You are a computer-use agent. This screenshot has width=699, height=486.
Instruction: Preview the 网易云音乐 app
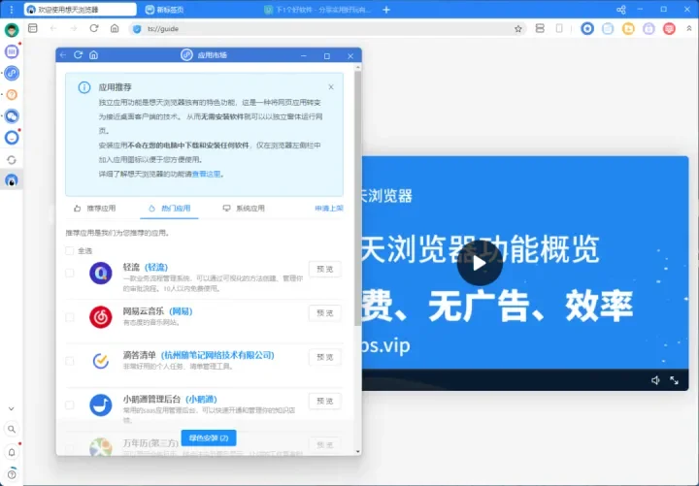click(325, 313)
